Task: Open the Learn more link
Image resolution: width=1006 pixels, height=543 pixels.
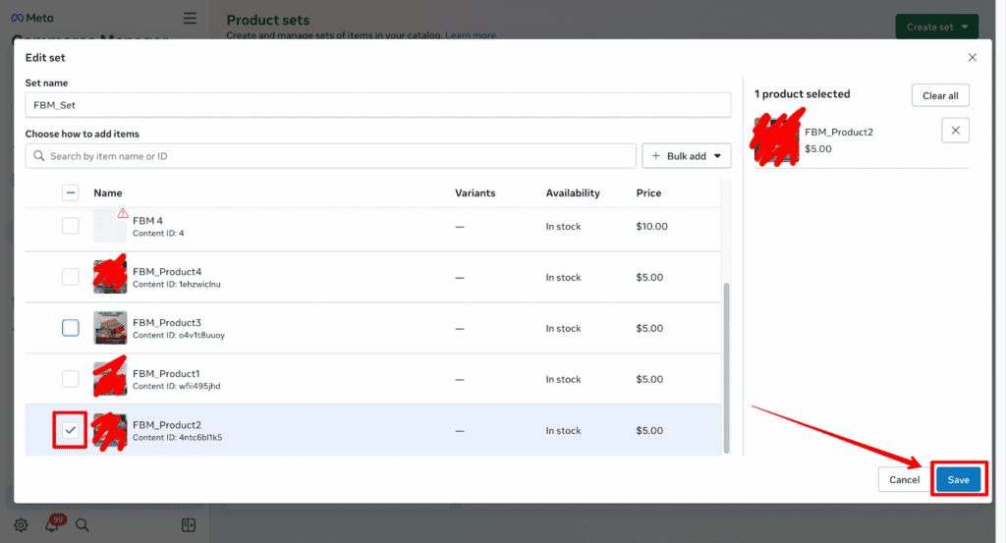Action: click(471, 35)
